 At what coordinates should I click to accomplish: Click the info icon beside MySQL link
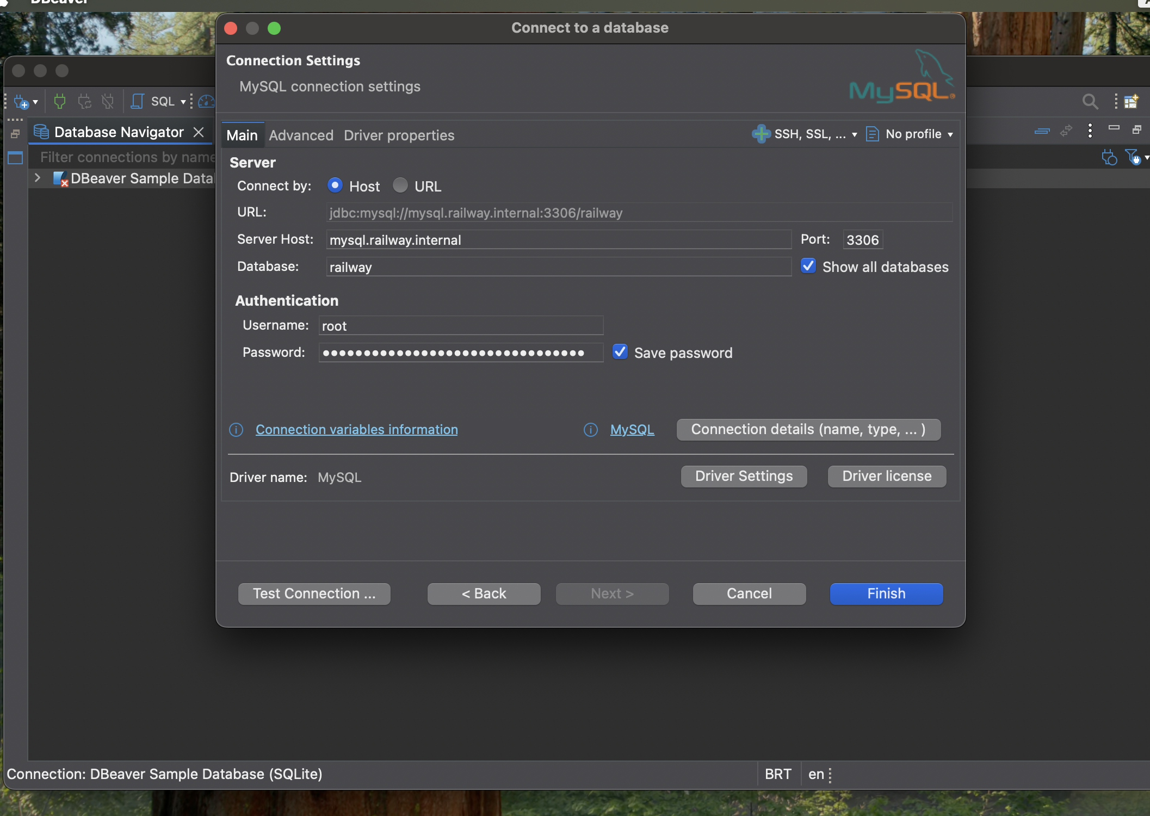(590, 430)
